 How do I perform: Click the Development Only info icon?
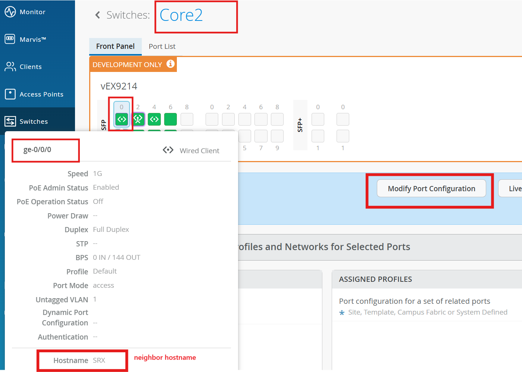tap(171, 64)
